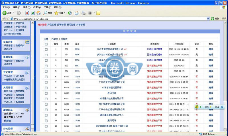Open the 文件(F) menu
Screen dimensions: 228x136
(x=6, y=7)
